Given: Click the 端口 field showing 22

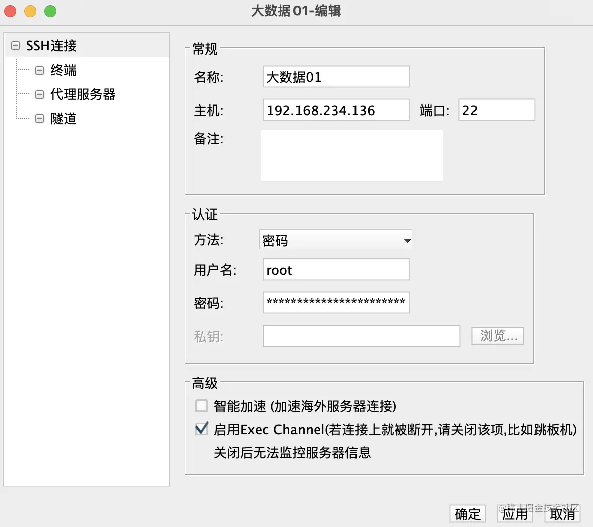Looking at the screenshot, I should coord(497,110).
